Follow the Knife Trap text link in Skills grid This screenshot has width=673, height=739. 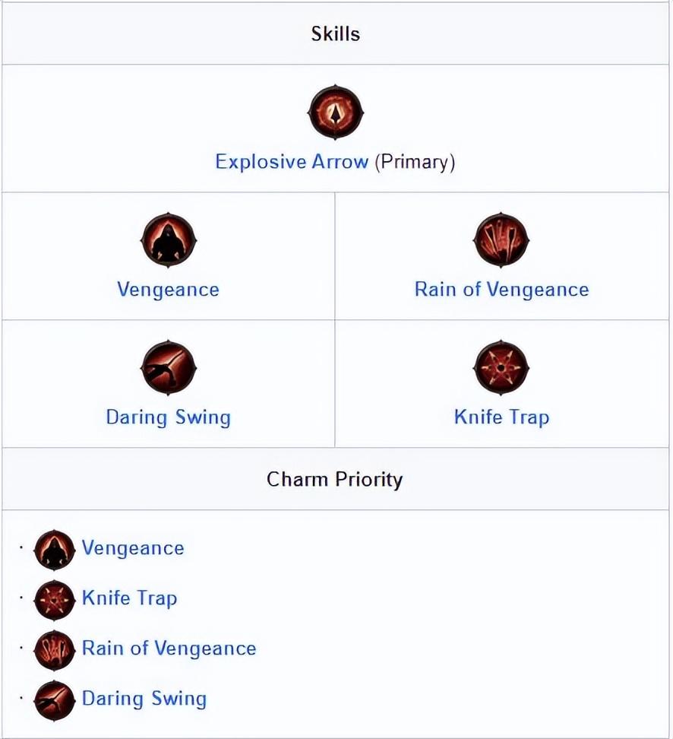pos(501,417)
